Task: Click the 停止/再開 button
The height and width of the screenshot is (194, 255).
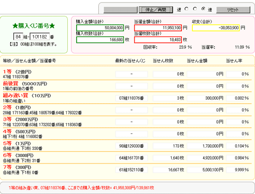Action: click(x=156, y=10)
